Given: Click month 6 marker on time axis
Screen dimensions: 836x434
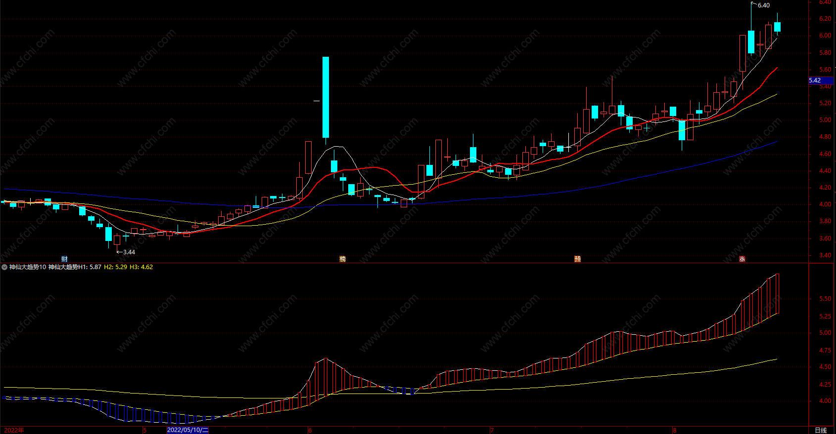Looking at the screenshot, I should point(310,430).
